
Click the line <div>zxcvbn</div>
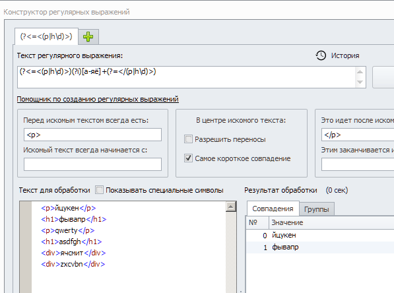73,264
